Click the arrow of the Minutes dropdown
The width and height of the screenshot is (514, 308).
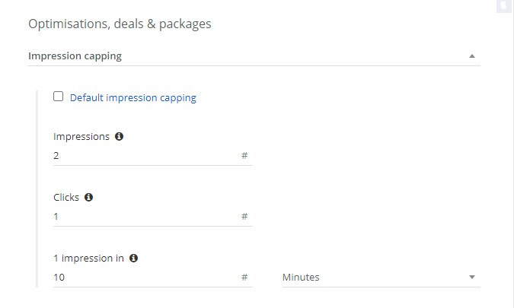(x=472, y=278)
